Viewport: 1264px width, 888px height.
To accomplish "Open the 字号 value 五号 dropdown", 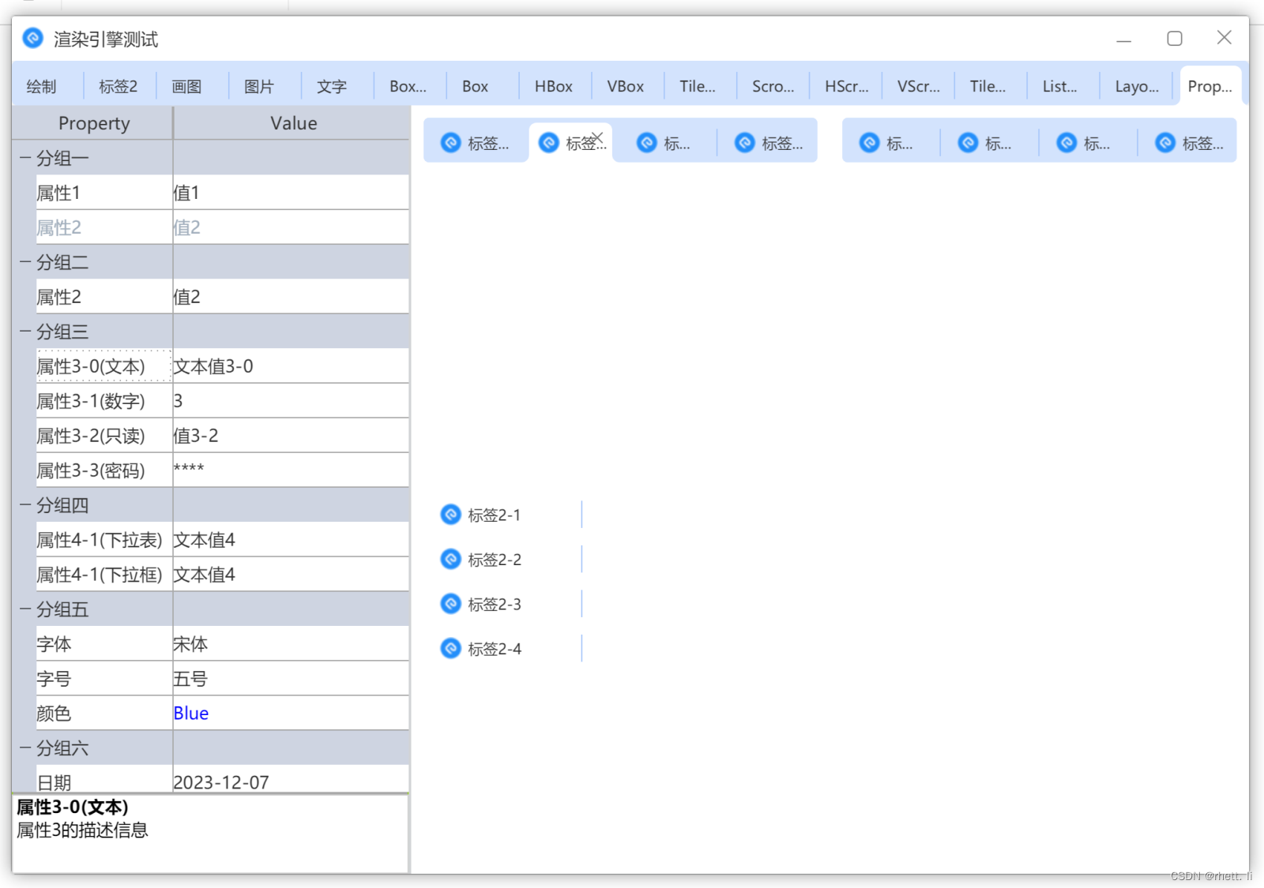I will [291, 679].
